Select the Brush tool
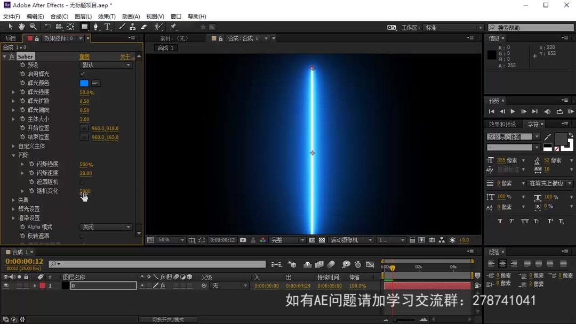This screenshot has height=324, width=576. point(121,27)
